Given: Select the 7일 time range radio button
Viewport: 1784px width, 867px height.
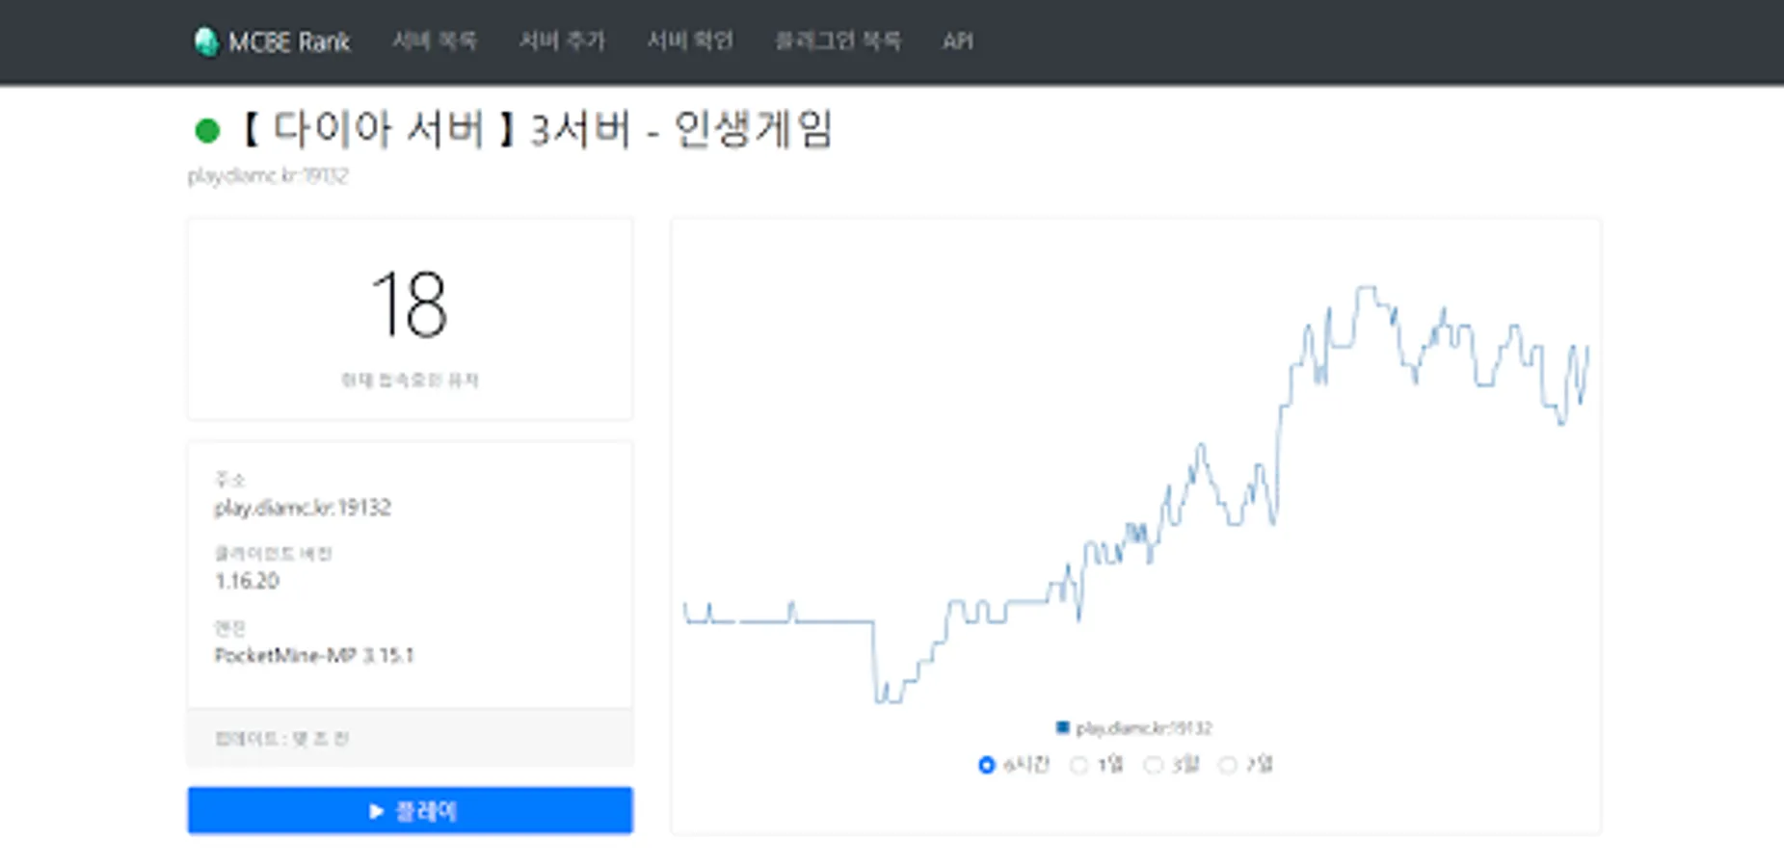Looking at the screenshot, I should pyautogui.click(x=1228, y=764).
